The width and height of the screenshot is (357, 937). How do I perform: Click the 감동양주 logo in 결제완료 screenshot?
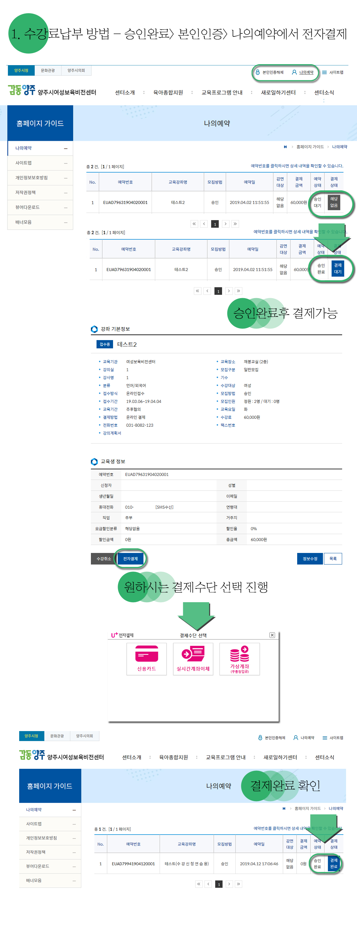(32, 755)
